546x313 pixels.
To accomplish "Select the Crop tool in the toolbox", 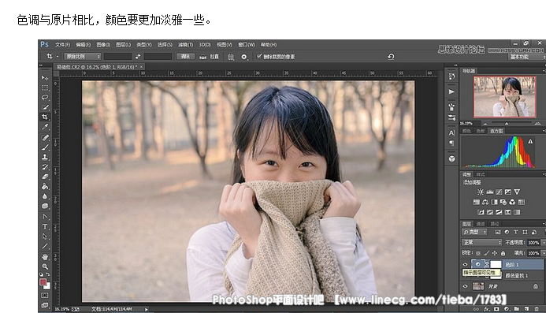I will pyautogui.click(x=45, y=117).
